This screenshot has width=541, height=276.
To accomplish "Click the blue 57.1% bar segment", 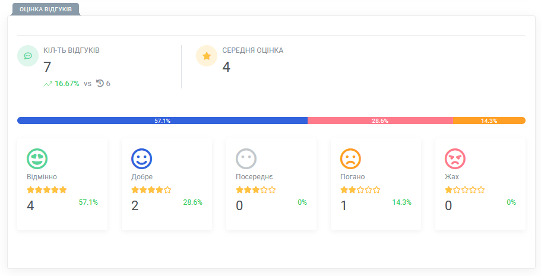I will click(x=162, y=120).
